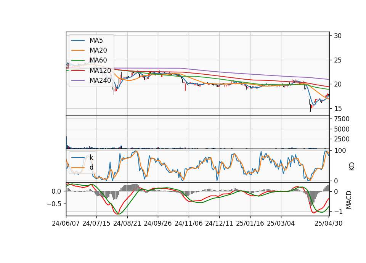Click the MA20 legend label
The height and width of the screenshot is (263, 366).
[98, 50]
